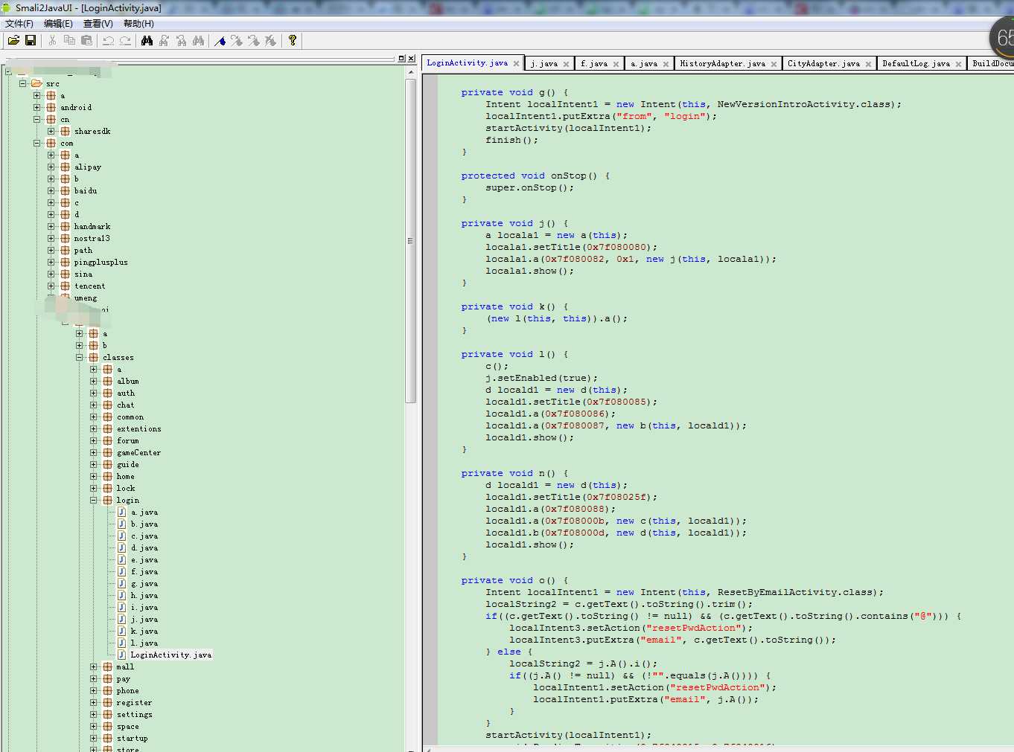Click the sina package icon
The width and height of the screenshot is (1014, 752).
tap(65, 274)
